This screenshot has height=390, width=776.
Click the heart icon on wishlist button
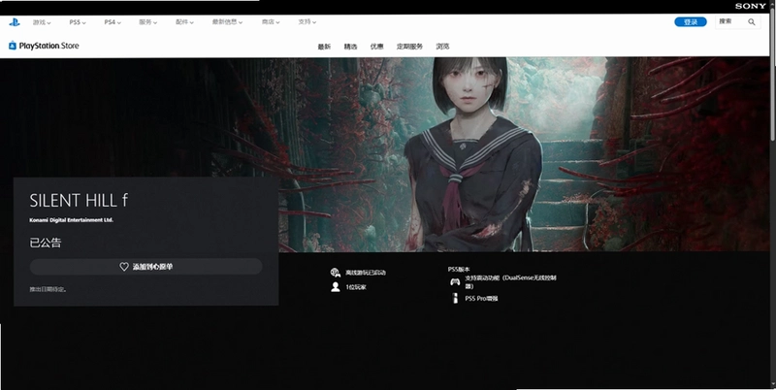pyautogui.click(x=124, y=266)
